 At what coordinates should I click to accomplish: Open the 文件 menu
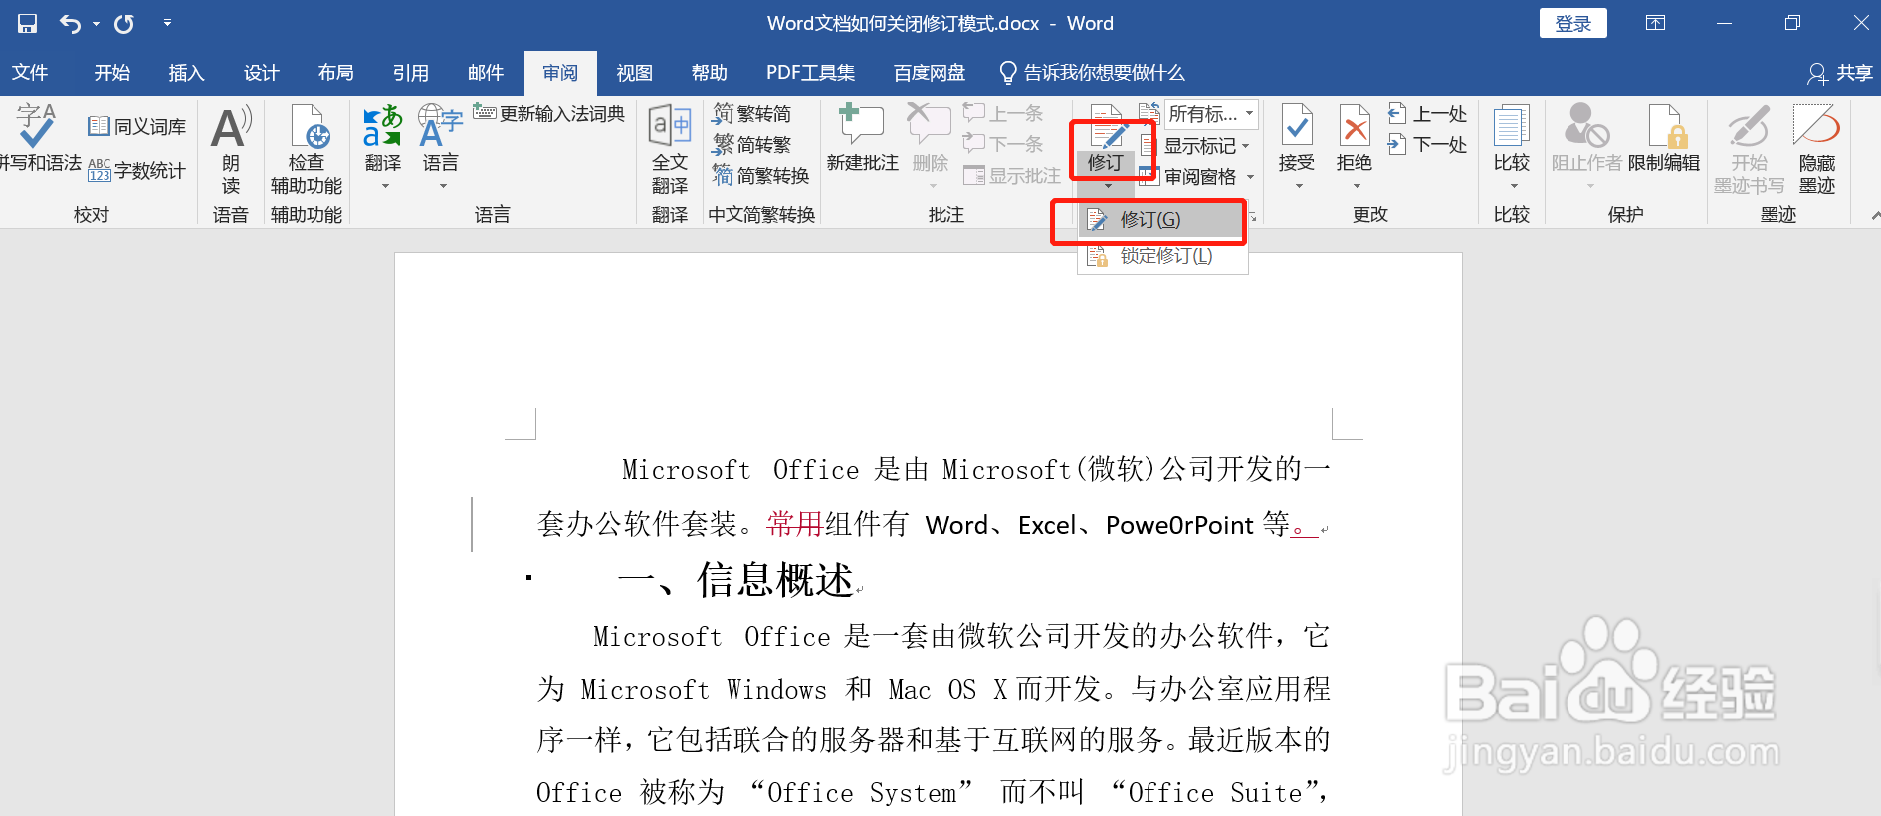(30, 73)
